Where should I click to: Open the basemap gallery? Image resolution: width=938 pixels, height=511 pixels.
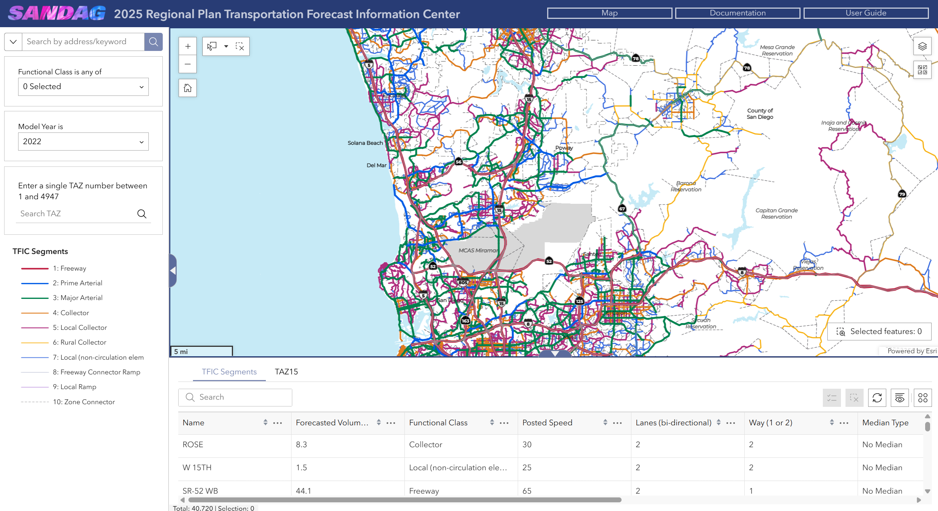pyautogui.click(x=923, y=70)
